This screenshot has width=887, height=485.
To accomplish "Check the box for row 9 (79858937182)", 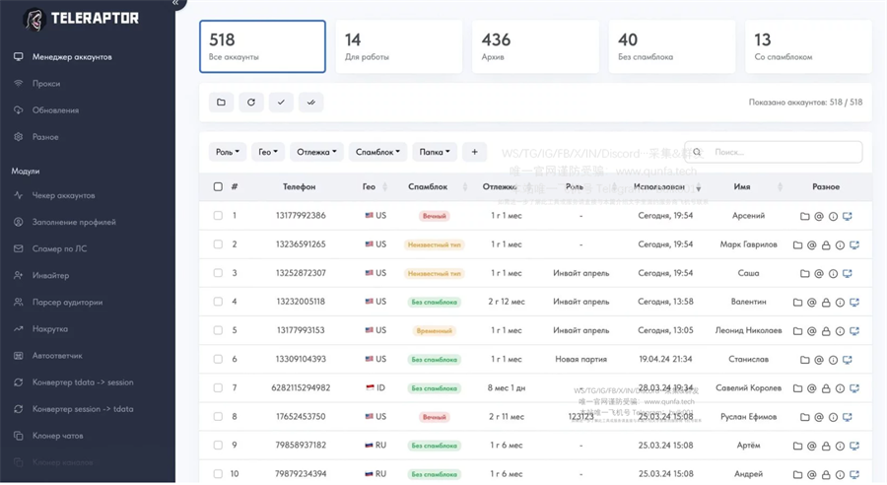I will point(218,446).
